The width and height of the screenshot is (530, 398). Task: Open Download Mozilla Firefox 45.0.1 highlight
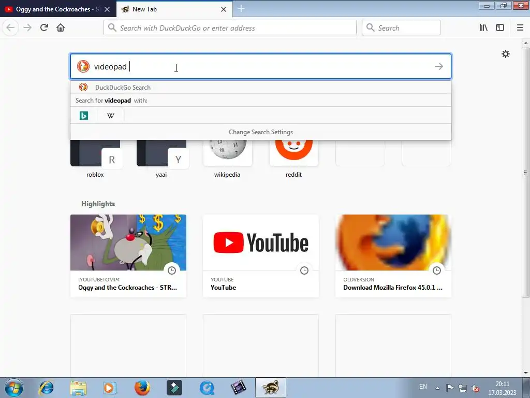click(393, 256)
